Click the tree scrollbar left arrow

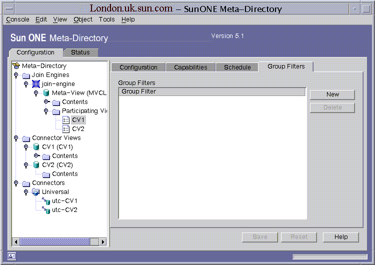16,242
